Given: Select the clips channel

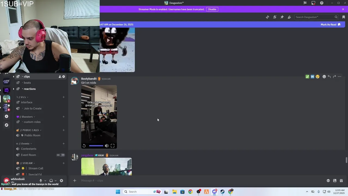Looking at the screenshot, I should pyautogui.click(x=41, y=76).
